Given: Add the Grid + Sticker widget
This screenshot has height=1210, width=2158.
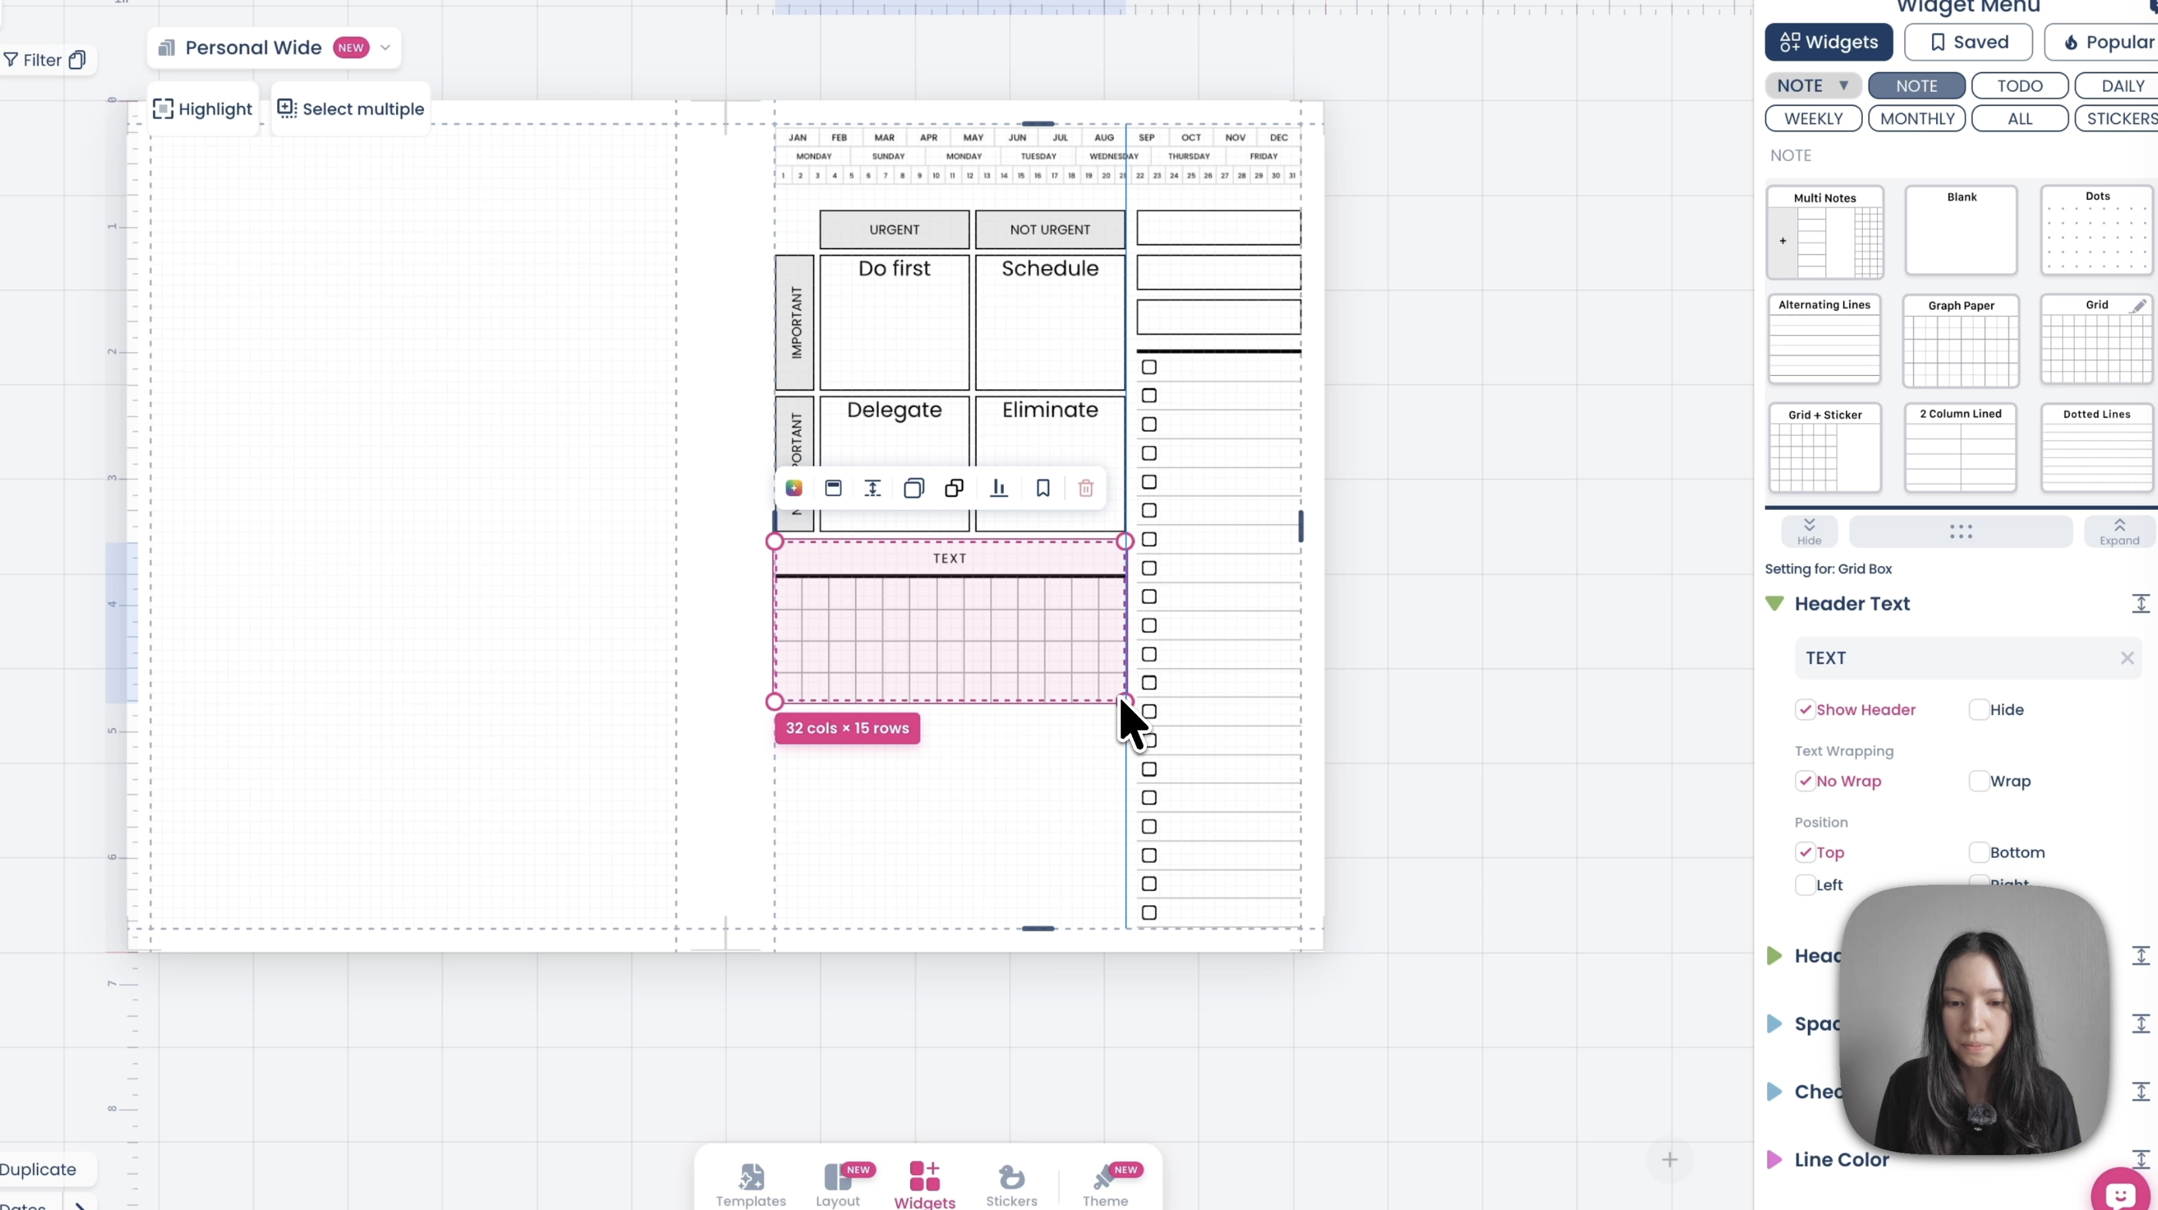Looking at the screenshot, I should pos(1825,448).
